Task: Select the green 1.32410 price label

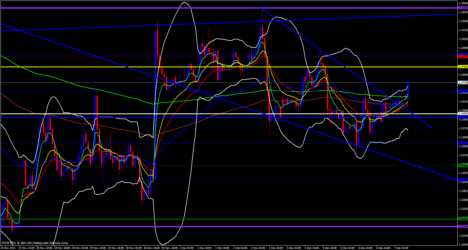Action: coord(463,219)
